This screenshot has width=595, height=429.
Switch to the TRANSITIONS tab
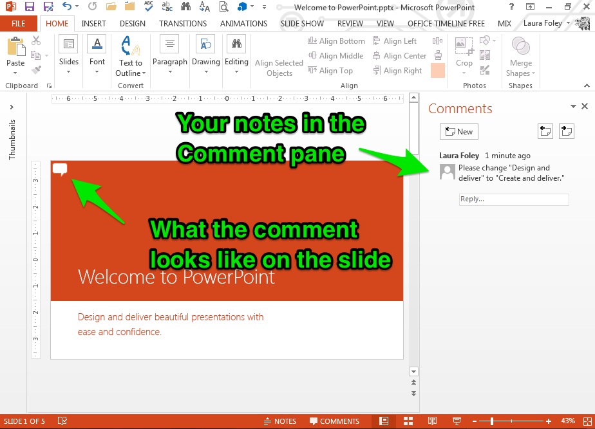pyautogui.click(x=182, y=24)
